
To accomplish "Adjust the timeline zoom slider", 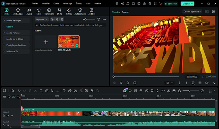I will coord(191,91).
